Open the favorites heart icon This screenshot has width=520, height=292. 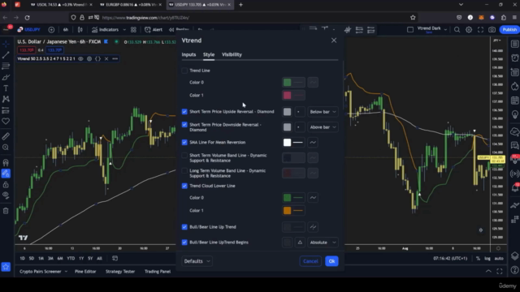click(x=6, y=121)
